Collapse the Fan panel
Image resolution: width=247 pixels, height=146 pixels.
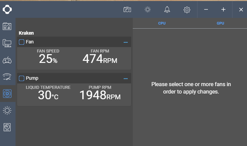pos(126,42)
